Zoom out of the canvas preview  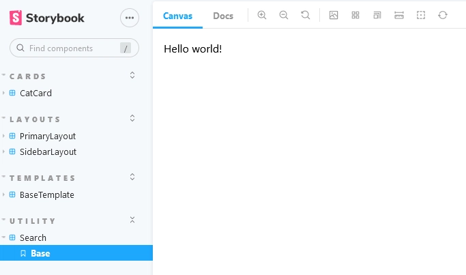point(284,15)
